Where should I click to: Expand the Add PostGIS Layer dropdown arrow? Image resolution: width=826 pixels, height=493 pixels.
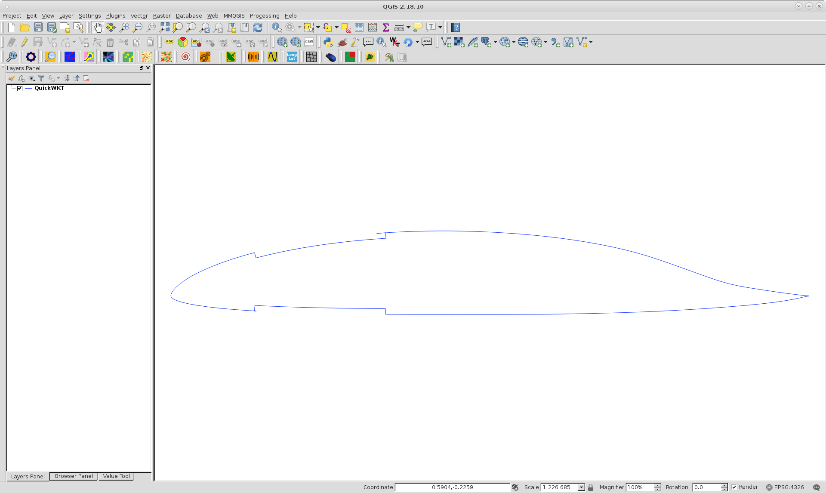(495, 42)
